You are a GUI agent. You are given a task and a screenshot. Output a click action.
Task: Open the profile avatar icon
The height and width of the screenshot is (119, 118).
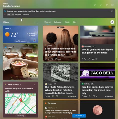point(112,22)
